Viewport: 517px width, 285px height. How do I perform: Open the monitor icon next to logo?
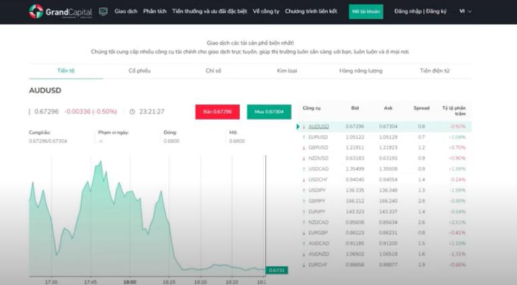pos(103,11)
